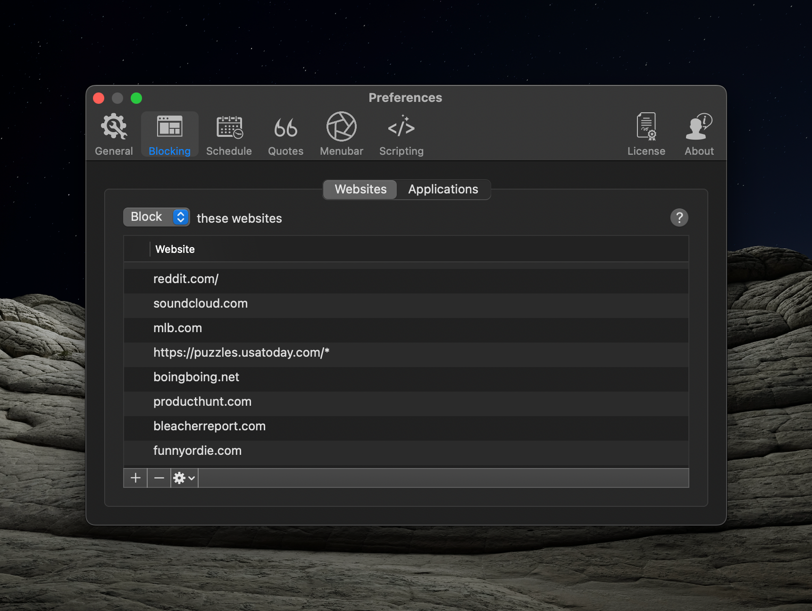The height and width of the screenshot is (611, 812).
Task: Select the Blocking toolbar icon
Action: click(169, 134)
